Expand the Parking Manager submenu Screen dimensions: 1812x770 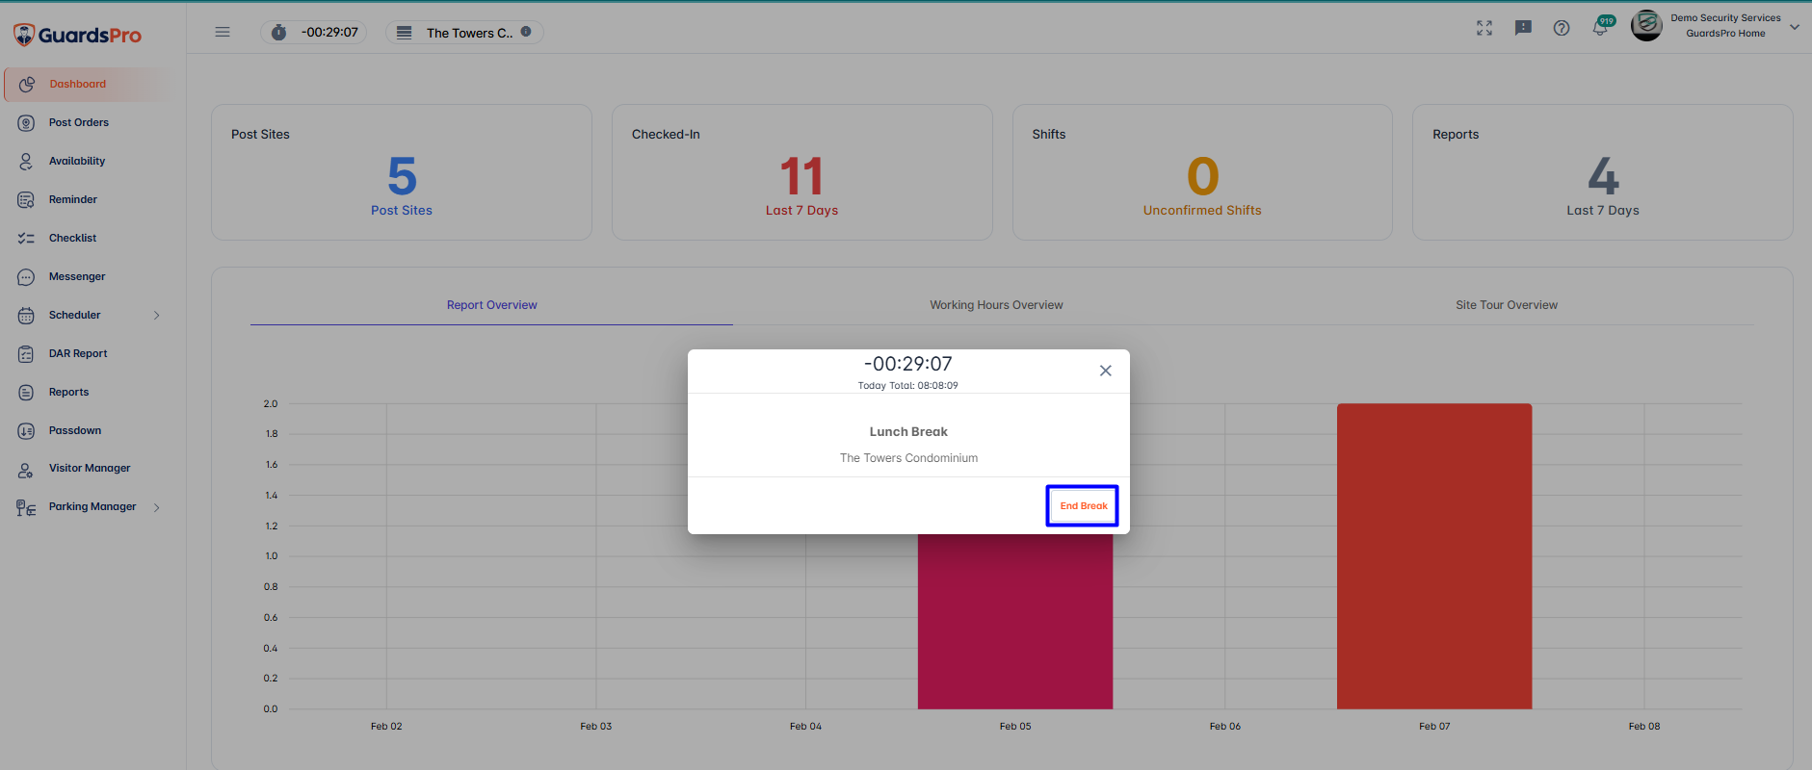(x=156, y=507)
